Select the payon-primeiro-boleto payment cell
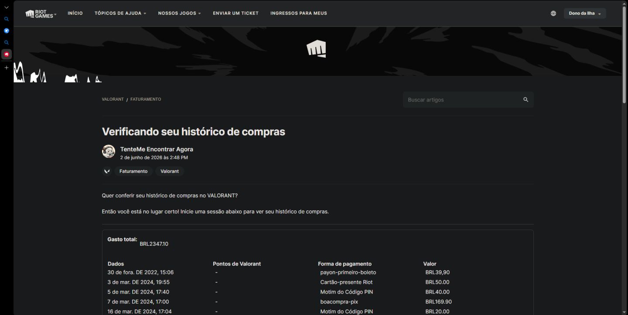Screen dimensions: 628x315 point(348,272)
